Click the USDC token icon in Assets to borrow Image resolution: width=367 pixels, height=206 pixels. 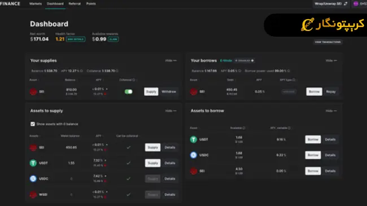[194, 155]
